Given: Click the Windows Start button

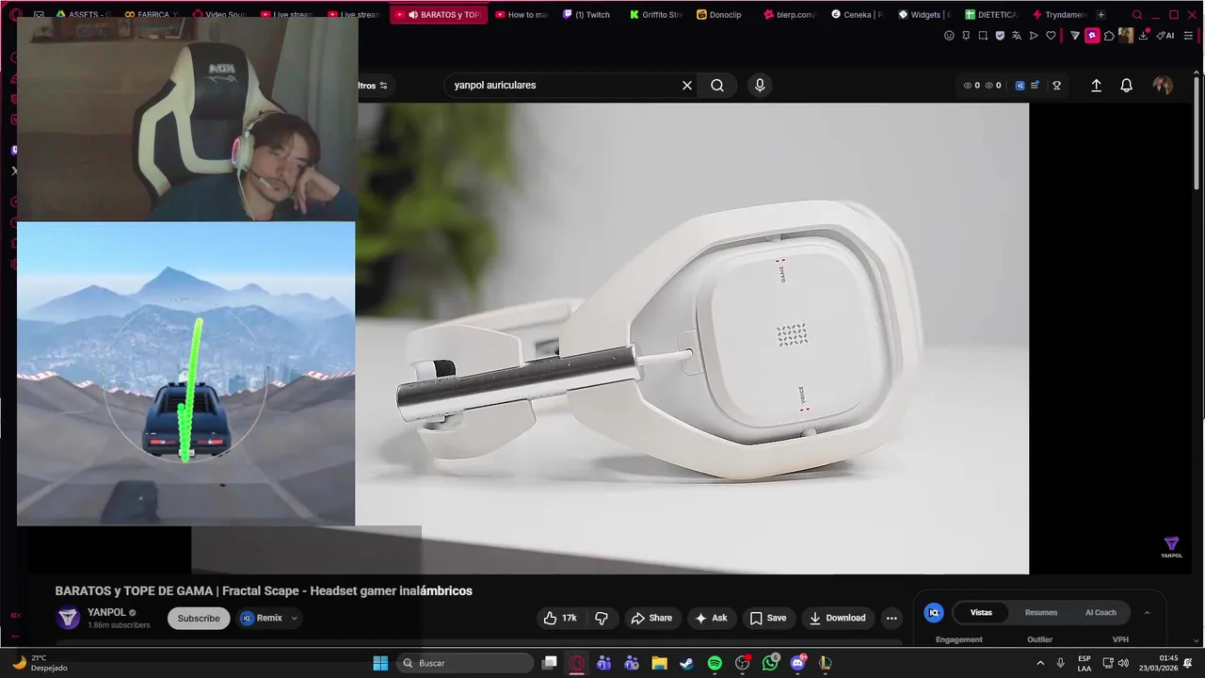Looking at the screenshot, I should (380, 663).
